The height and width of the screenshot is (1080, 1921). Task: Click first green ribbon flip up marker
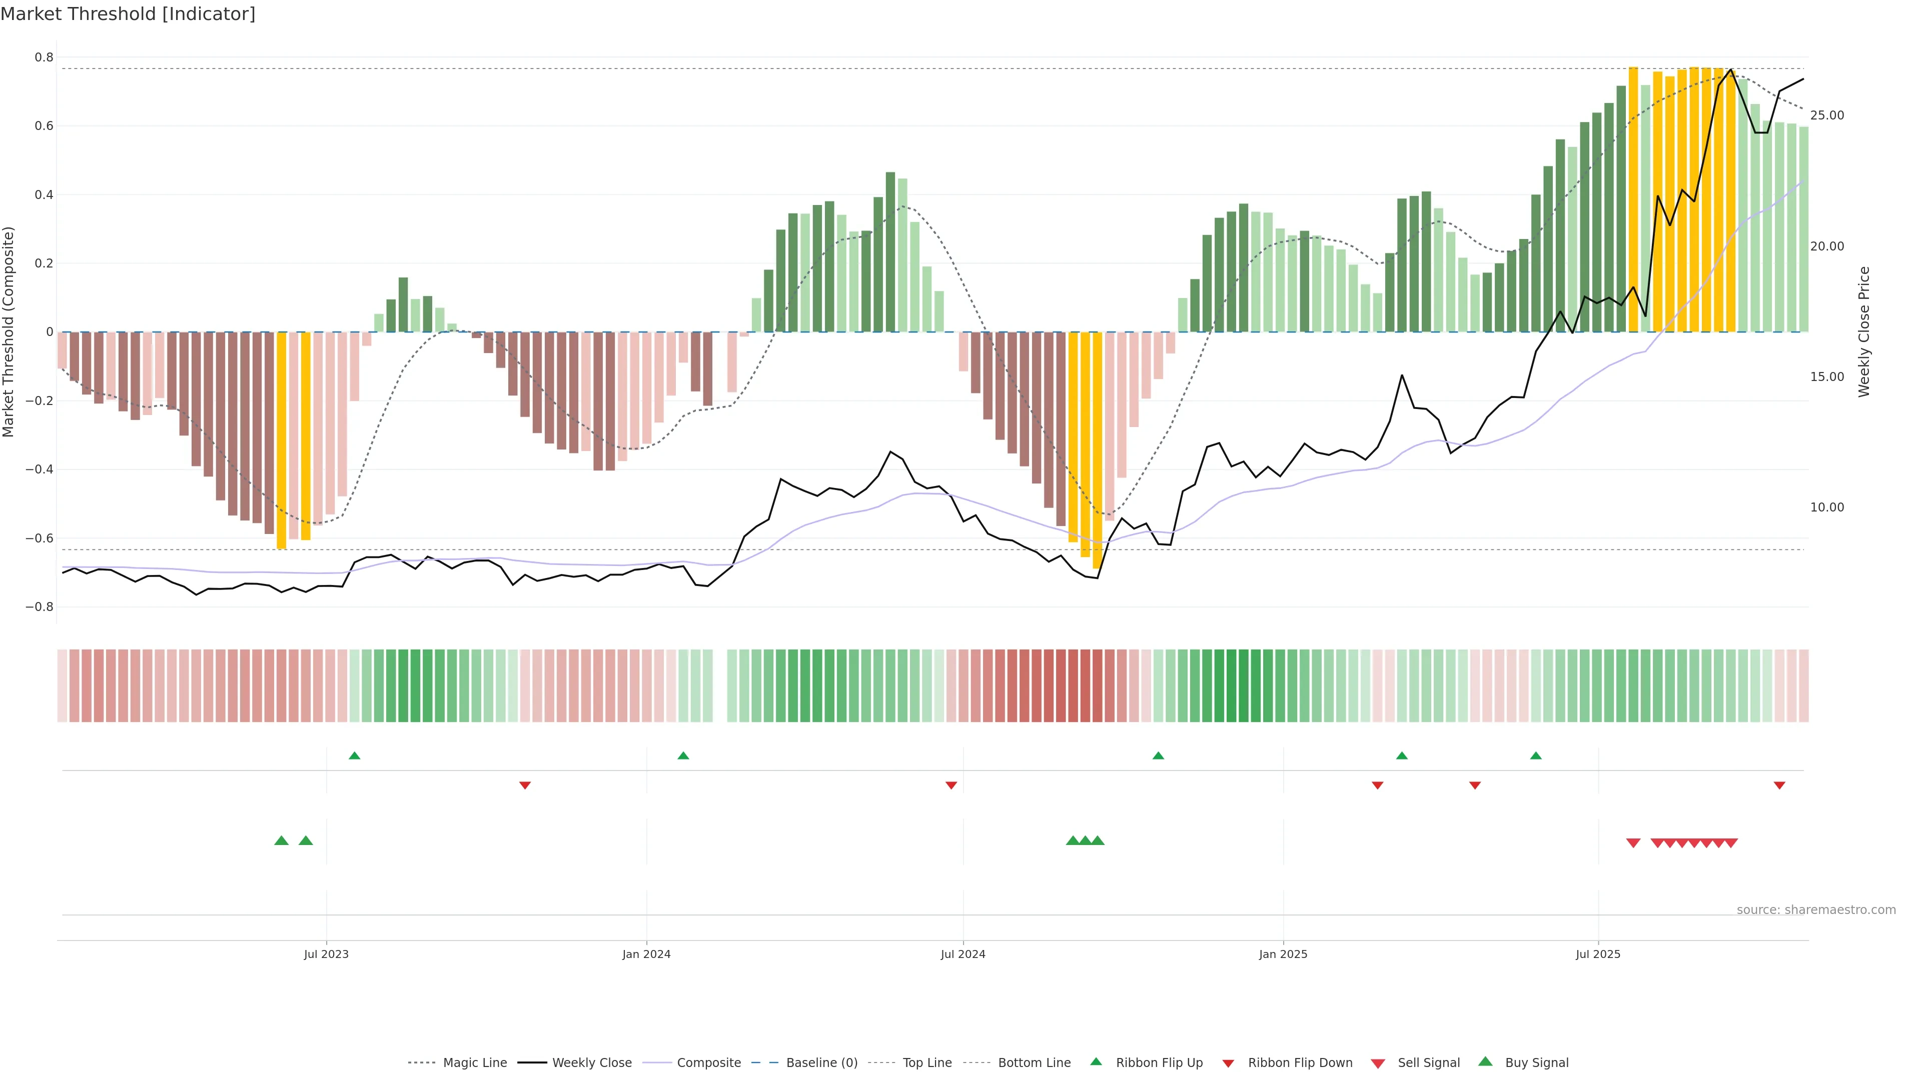coord(354,756)
